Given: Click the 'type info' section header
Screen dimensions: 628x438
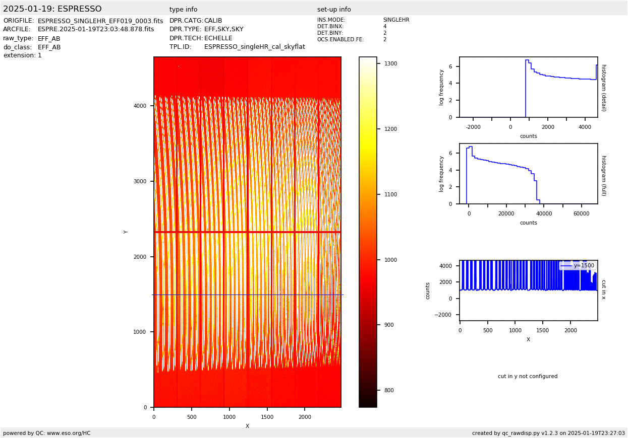Looking at the screenshot, I should click(x=183, y=10).
